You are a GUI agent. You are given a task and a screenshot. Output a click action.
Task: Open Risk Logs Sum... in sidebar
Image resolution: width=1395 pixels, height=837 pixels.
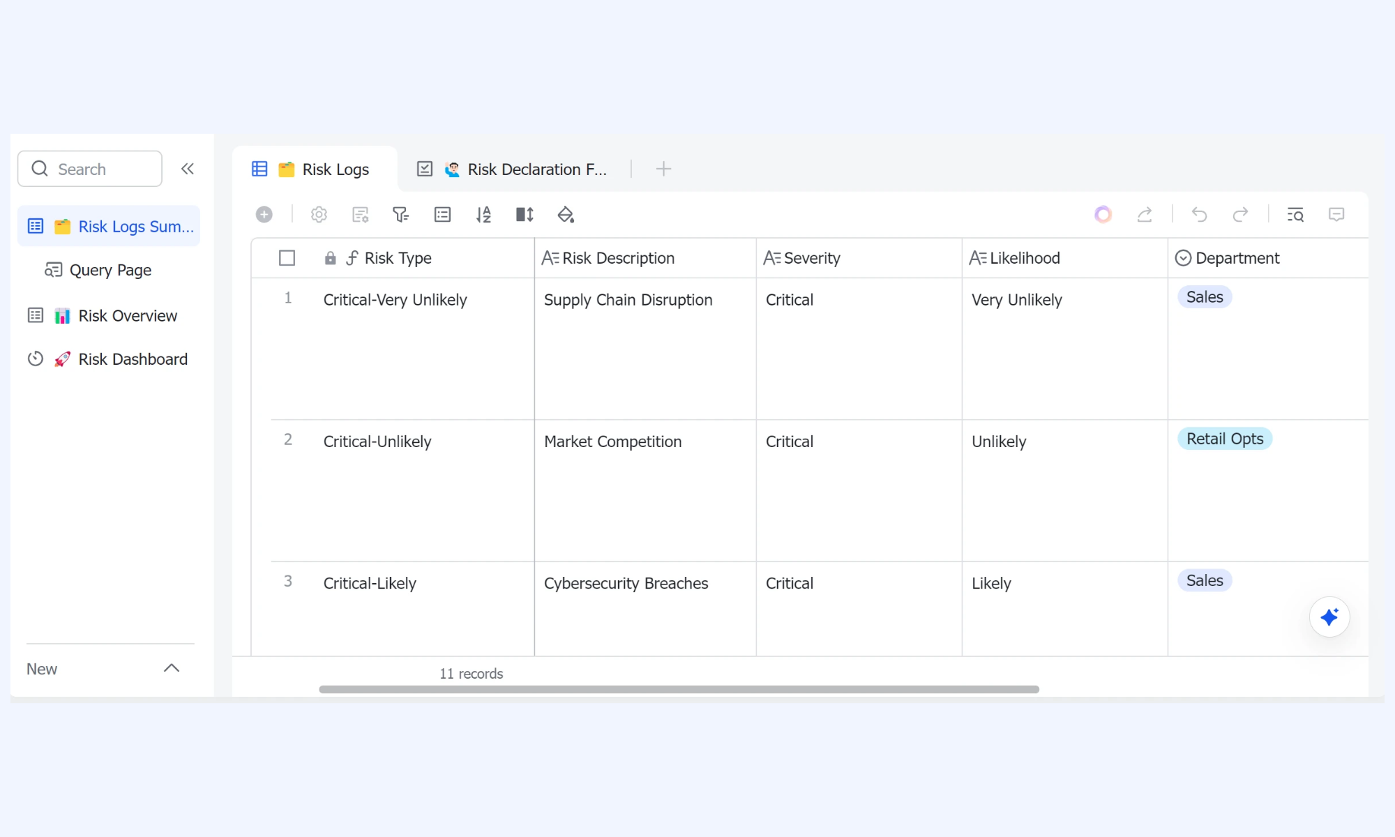click(109, 226)
